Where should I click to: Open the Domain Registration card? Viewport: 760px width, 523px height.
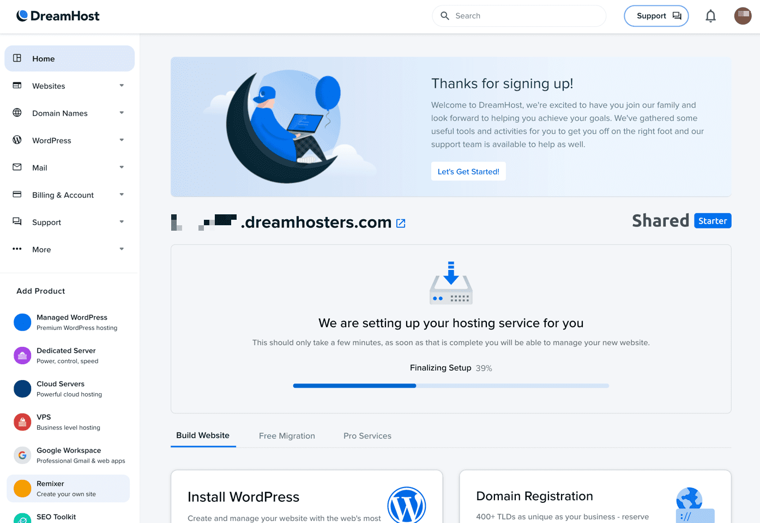coord(595,497)
